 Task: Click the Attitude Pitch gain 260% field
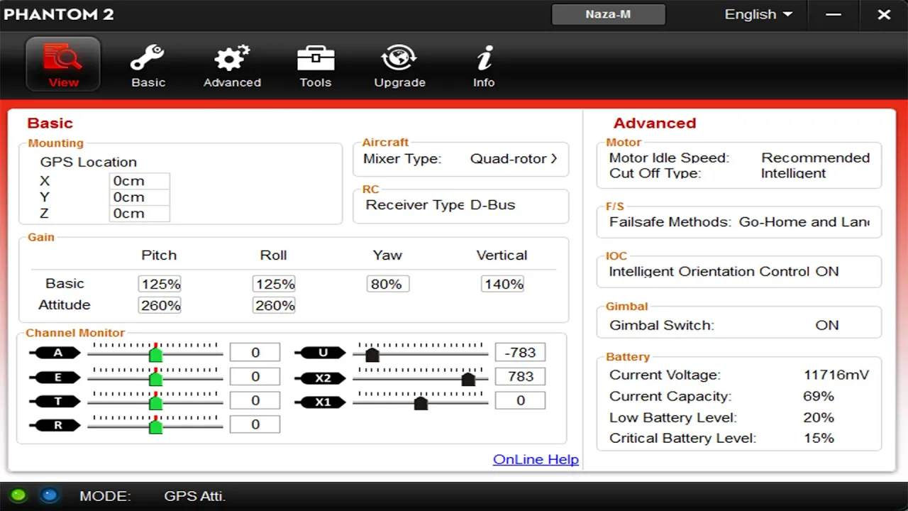click(160, 305)
